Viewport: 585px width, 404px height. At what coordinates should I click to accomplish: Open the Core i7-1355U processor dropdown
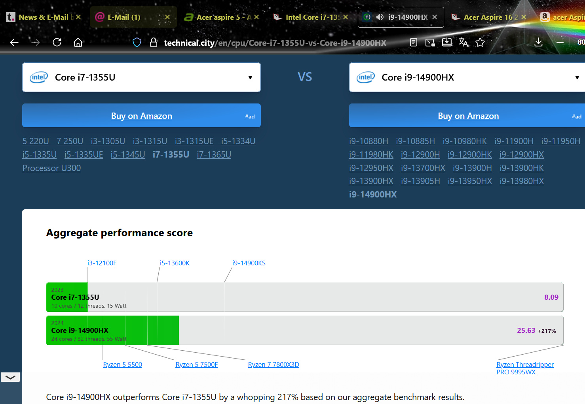tap(141, 77)
